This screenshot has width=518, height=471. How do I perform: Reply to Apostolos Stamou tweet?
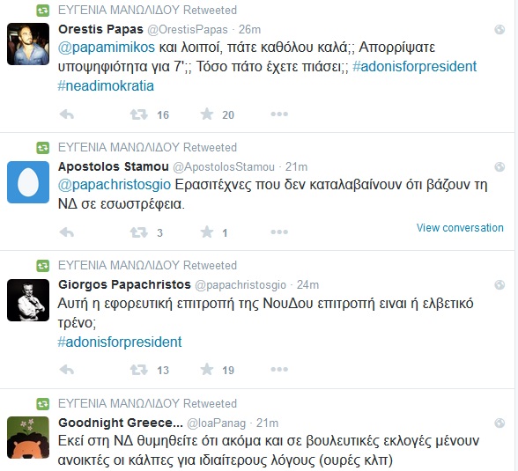point(67,232)
